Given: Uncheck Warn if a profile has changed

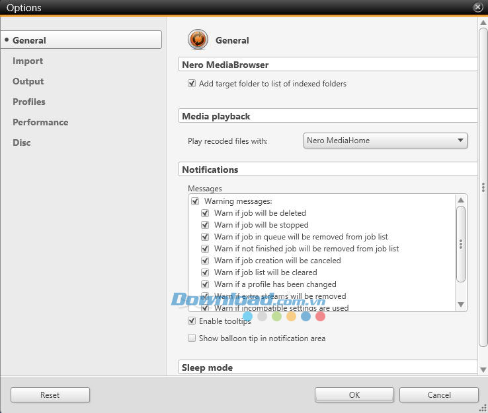Looking at the screenshot, I should pos(205,284).
